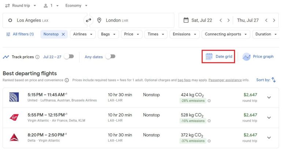This screenshot has height=151, width=282.
Task: Remove the Nonstop filter chip
Action: [63, 34]
